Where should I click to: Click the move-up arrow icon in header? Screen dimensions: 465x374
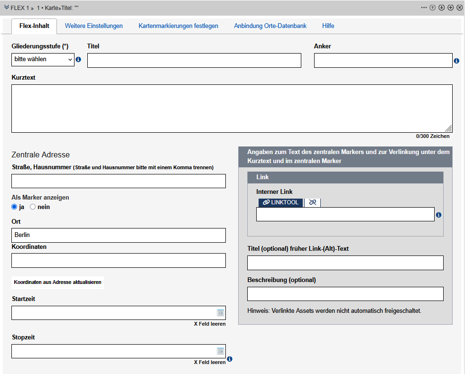[x=433, y=8]
